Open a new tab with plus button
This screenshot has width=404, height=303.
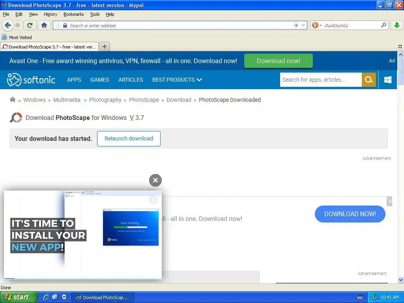(x=104, y=47)
